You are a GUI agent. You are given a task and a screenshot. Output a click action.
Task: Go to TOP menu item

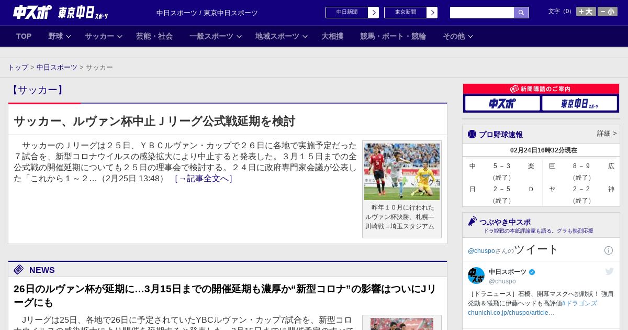24,36
